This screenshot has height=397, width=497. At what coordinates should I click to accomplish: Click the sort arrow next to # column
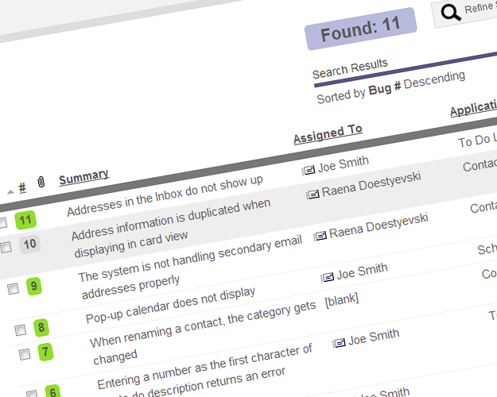pyautogui.click(x=10, y=191)
